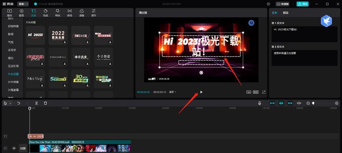Open the 特效 effects tab

pyautogui.click(x=57, y=13)
